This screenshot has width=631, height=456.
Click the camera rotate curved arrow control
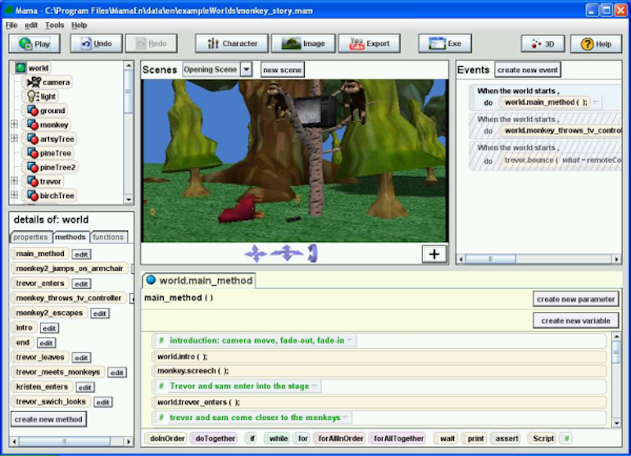coord(313,253)
